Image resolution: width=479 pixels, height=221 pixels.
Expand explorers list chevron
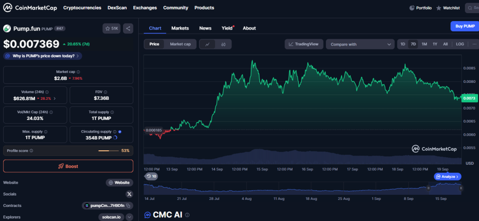tap(130, 217)
